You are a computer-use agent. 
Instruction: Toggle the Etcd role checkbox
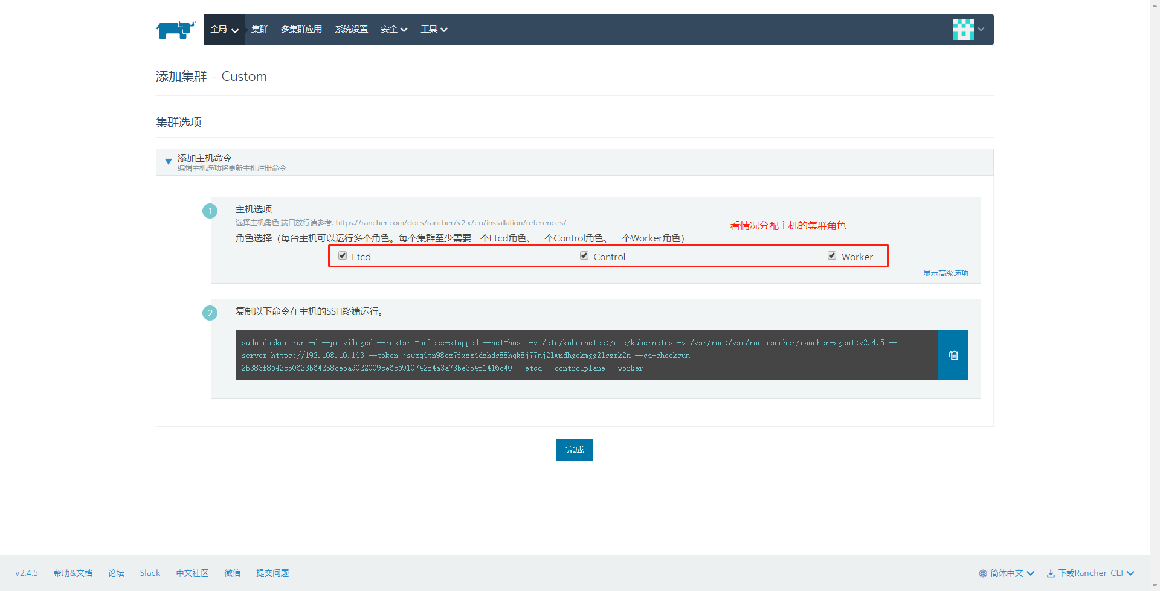pos(343,256)
